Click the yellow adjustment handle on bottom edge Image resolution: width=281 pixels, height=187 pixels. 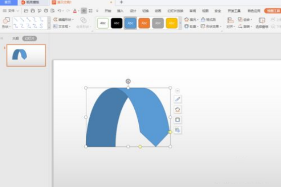pos(140,146)
